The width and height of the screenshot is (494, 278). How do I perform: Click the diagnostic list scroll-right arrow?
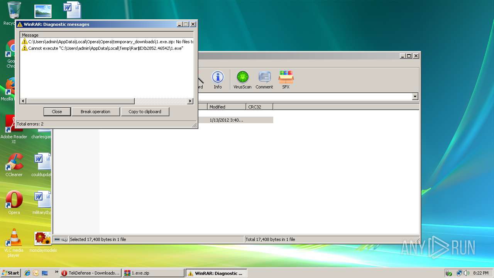(190, 101)
